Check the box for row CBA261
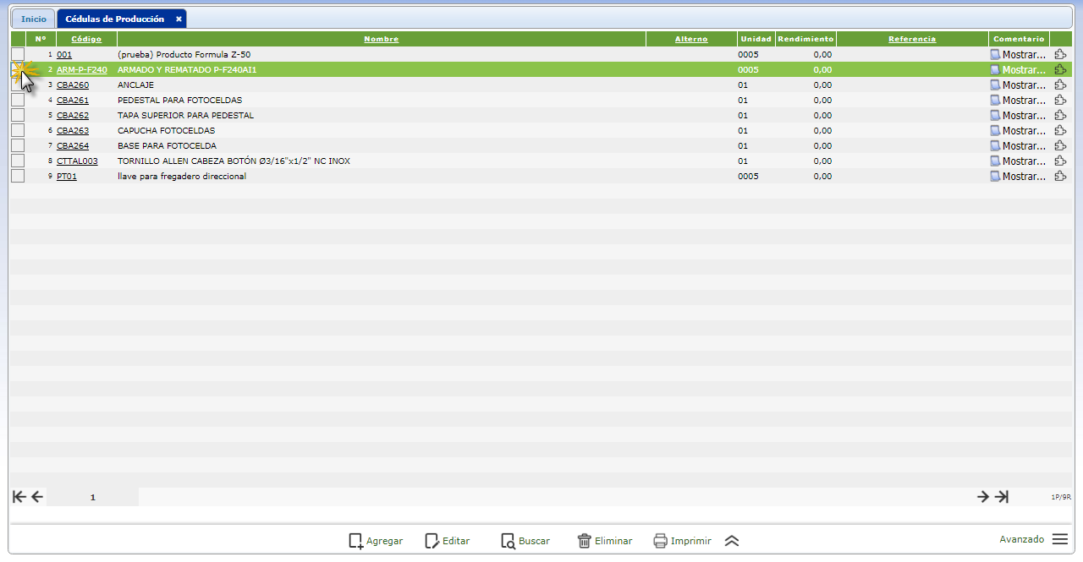 click(x=18, y=100)
